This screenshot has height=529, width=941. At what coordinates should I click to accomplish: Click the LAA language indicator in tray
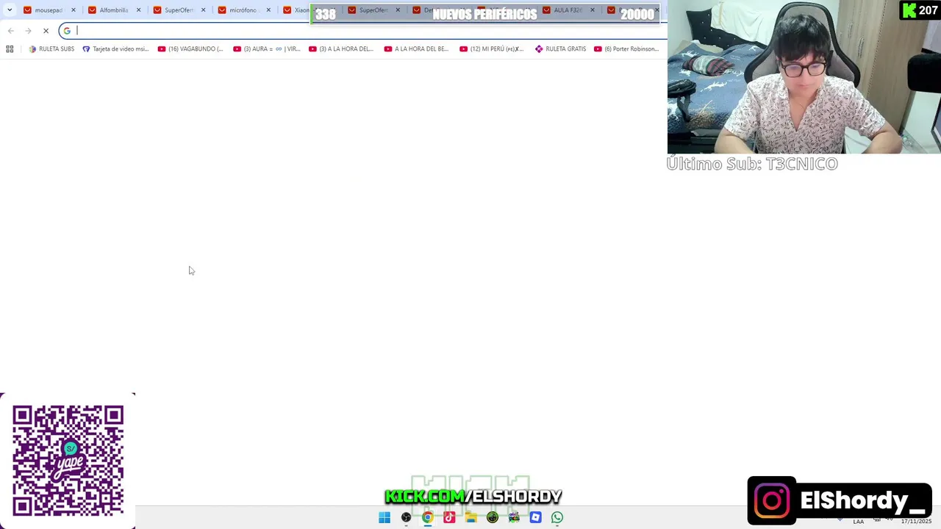tap(858, 522)
